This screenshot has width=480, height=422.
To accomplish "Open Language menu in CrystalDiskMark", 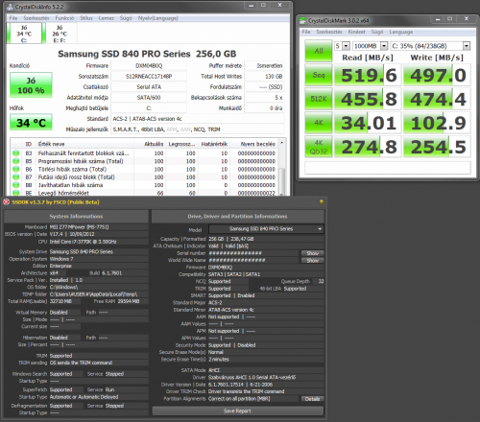I will [401, 32].
